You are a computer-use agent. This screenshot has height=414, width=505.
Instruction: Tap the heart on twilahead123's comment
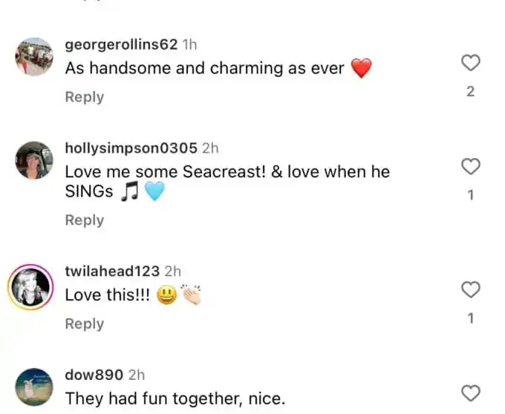[x=471, y=289]
